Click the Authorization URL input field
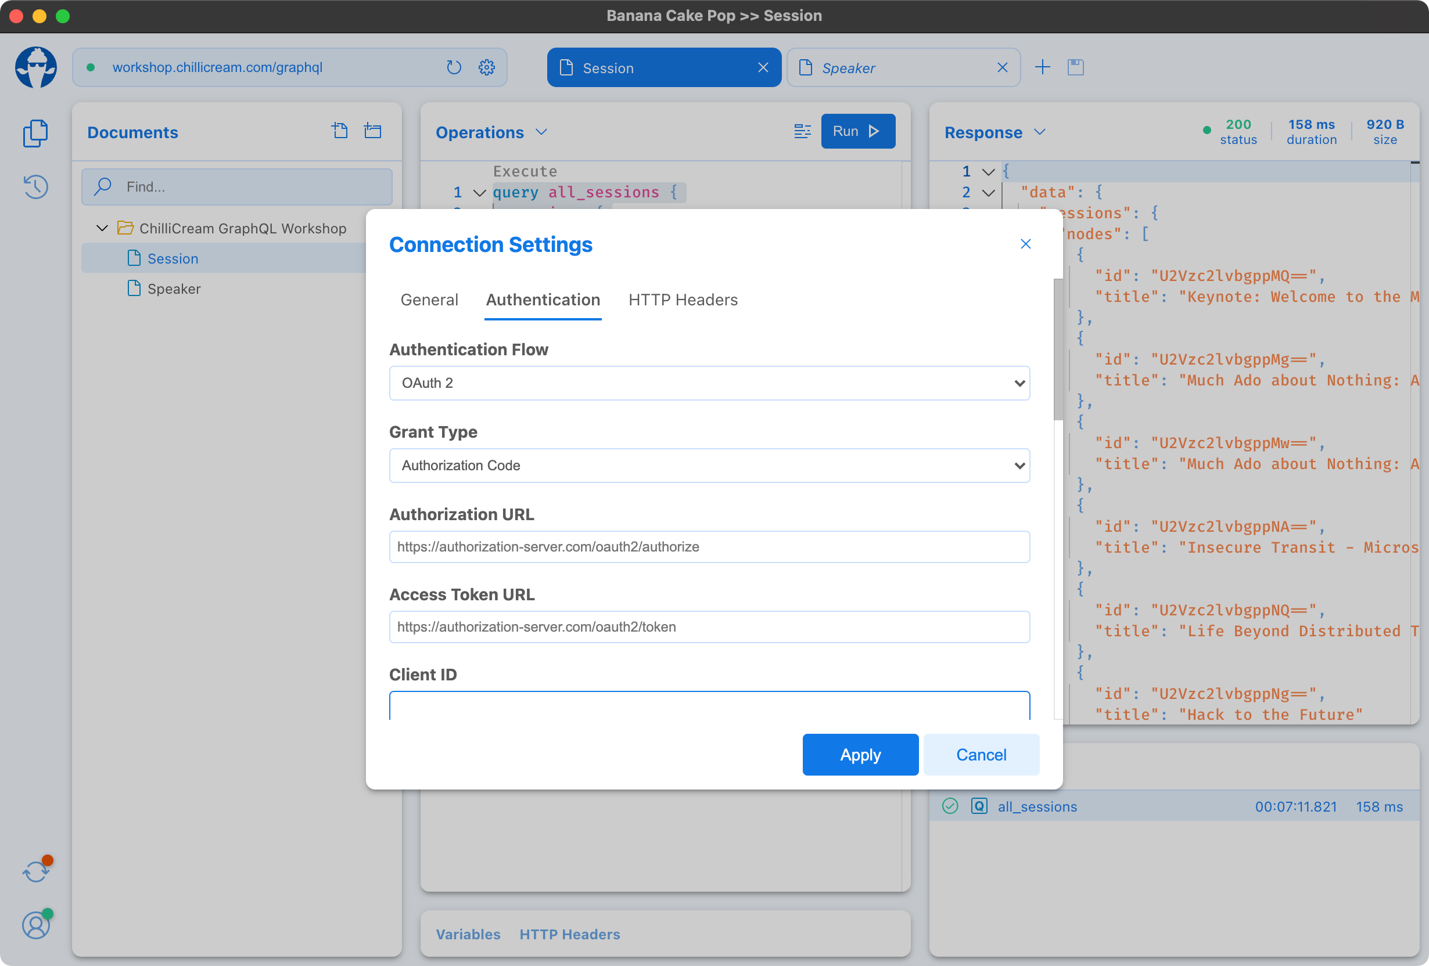 [x=709, y=547]
